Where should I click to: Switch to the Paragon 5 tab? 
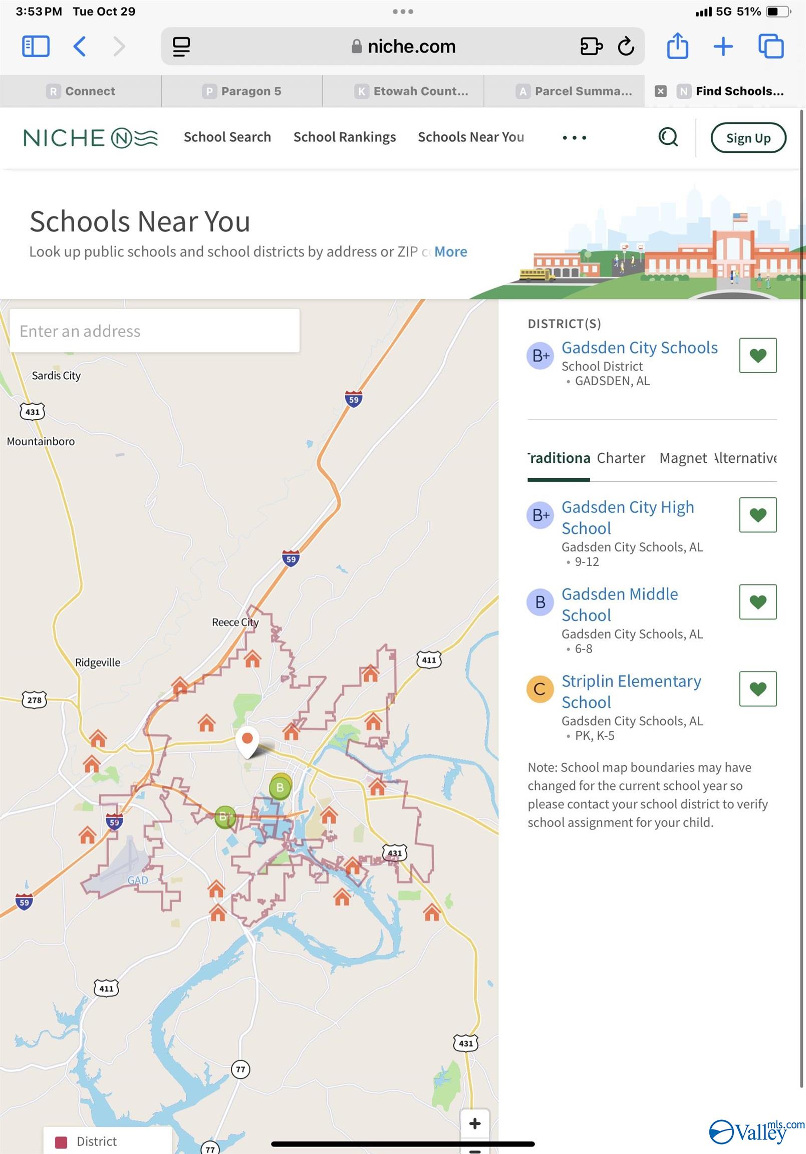242,91
